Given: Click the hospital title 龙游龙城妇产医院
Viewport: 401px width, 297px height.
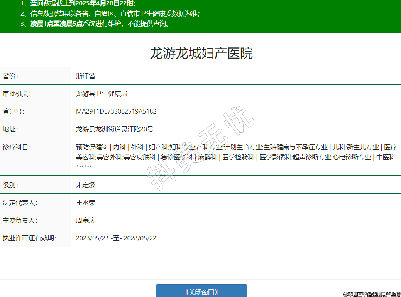Looking at the screenshot, I should 201,53.
